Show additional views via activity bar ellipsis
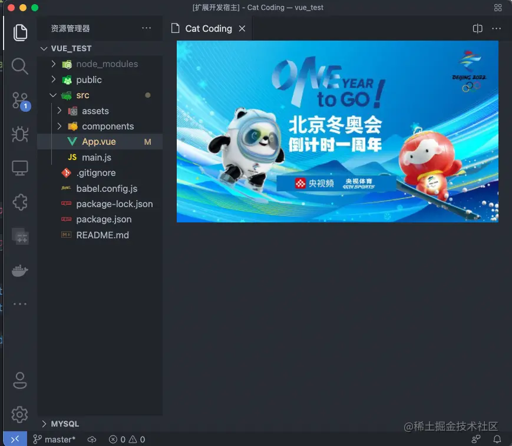This screenshot has height=446, width=512. click(x=20, y=304)
